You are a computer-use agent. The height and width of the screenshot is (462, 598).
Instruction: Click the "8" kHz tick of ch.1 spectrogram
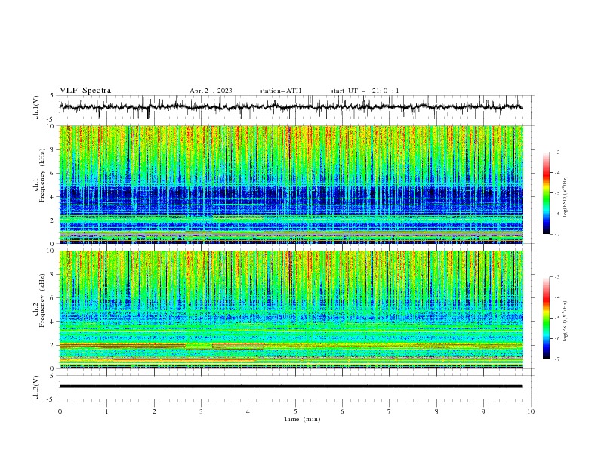53,149
